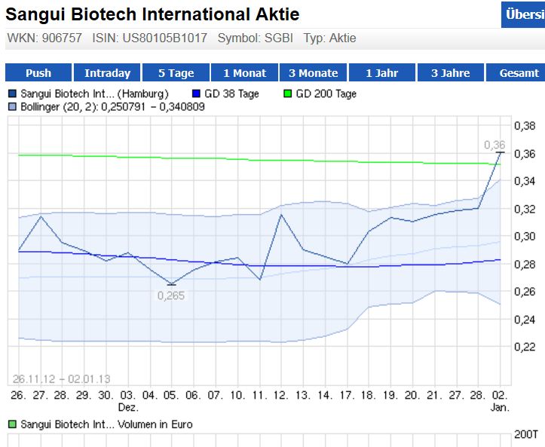Select the 5 Tage time range
The width and height of the screenshot is (545, 447).
[176, 73]
